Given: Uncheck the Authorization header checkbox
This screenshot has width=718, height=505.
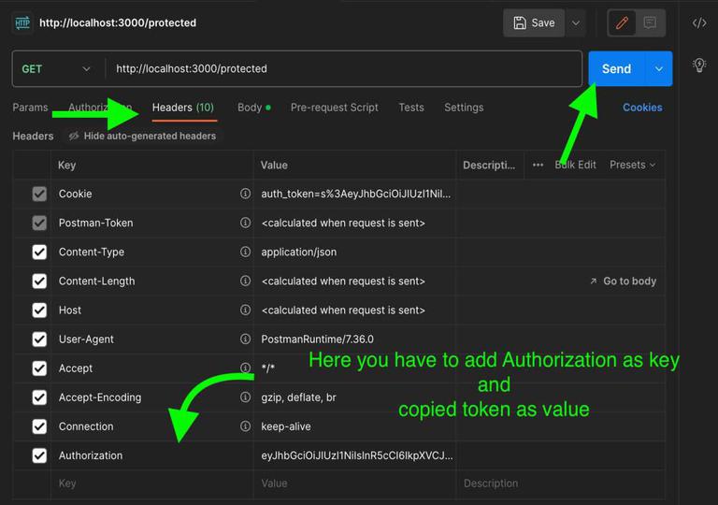Looking at the screenshot, I should (39, 455).
